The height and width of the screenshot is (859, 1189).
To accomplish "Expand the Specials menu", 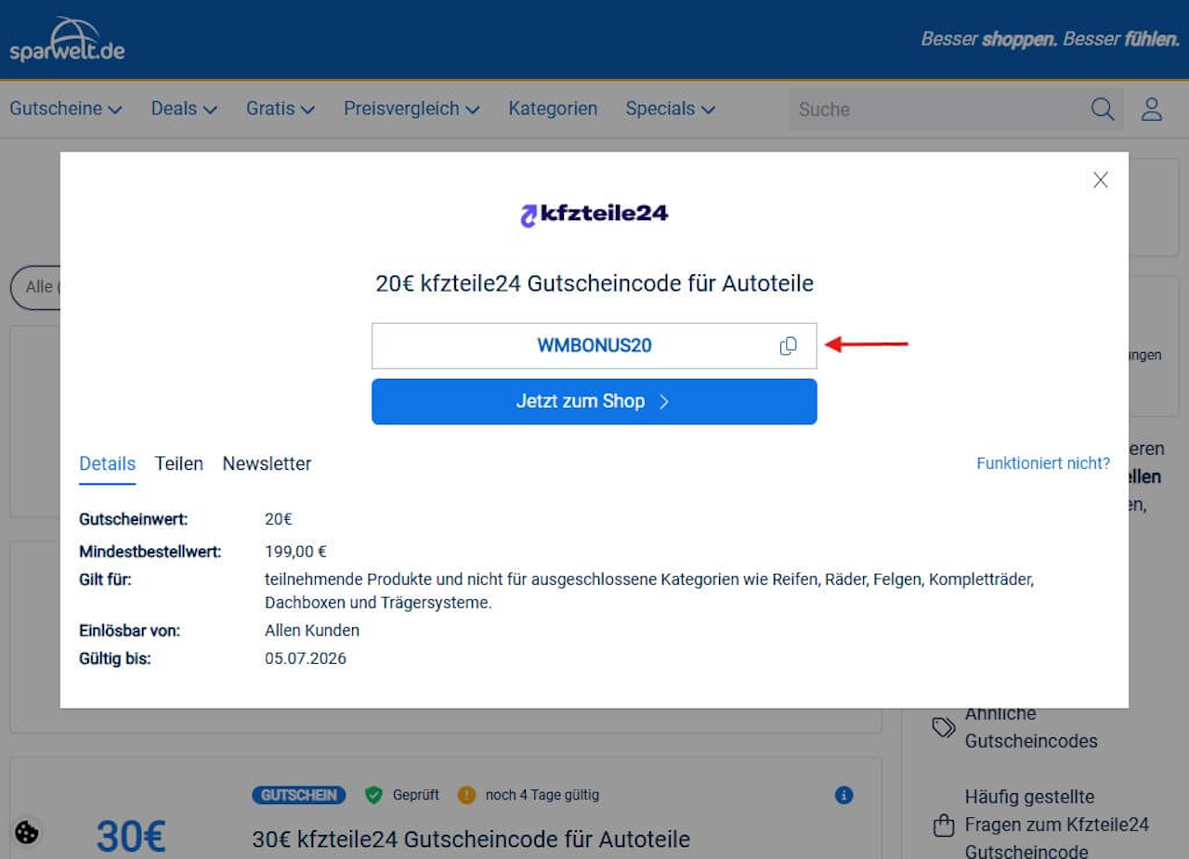I will (x=670, y=109).
